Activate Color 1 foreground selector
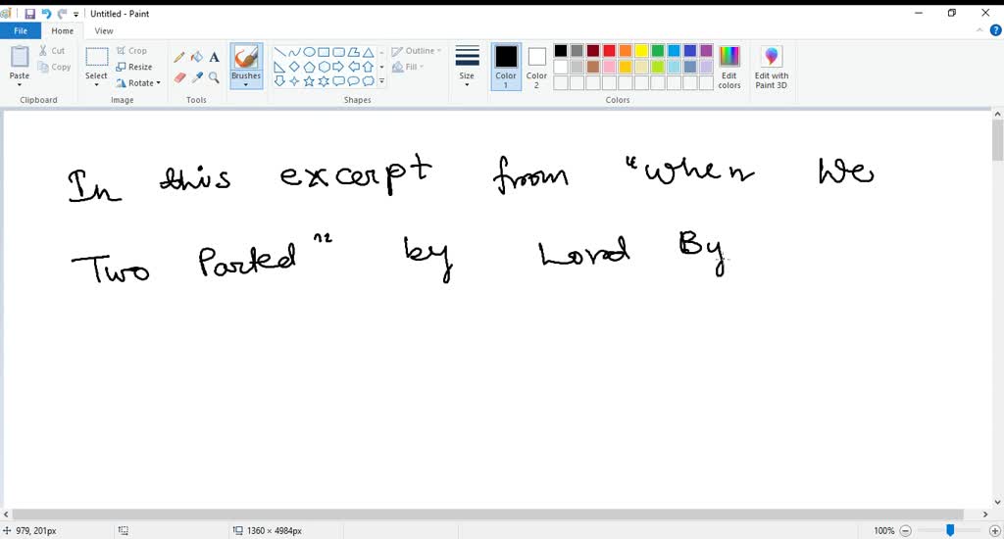Screen dimensions: 1004x539 pyautogui.click(x=506, y=67)
